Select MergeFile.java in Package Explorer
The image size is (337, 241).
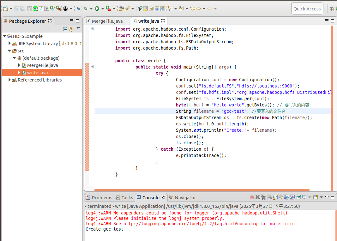click(42, 65)
